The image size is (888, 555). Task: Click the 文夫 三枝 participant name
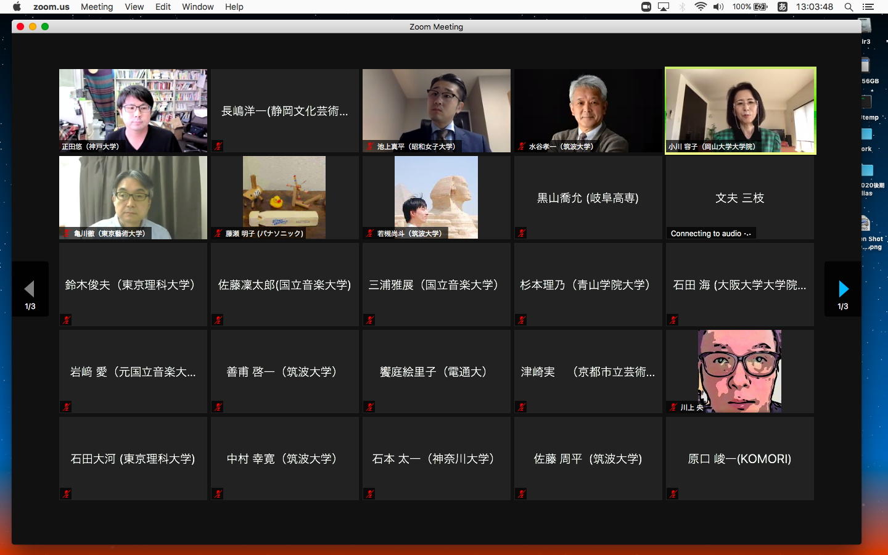tap(740, 198)
